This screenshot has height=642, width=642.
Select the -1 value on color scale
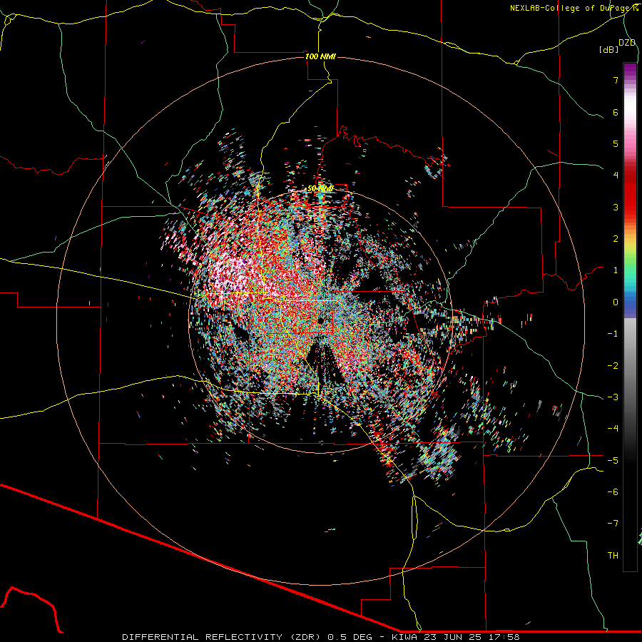pyautogui.click(x=613, y=334)
